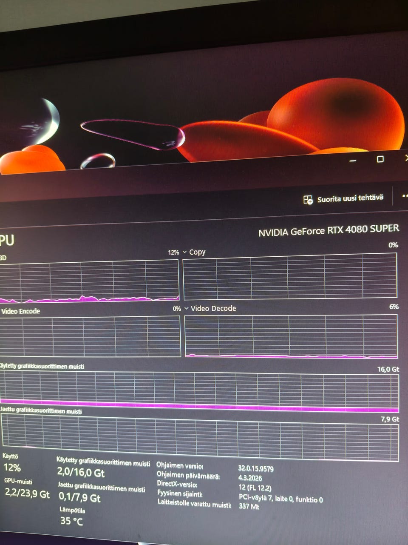Image resolution: width=408 pixels, height=545 pixels.
Task: Click the Jaettu grafiikkasuorittimen muisti graph
Action: click(x=200, y=437)
